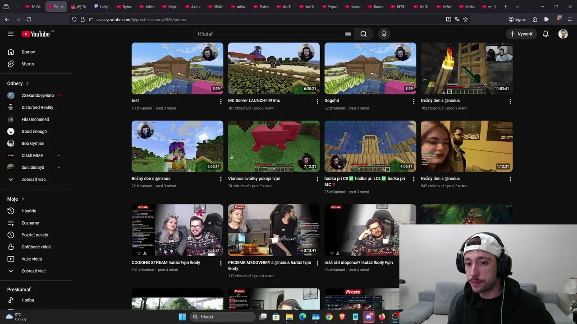
Task: Click the search magnifier button
Action: 363,34
